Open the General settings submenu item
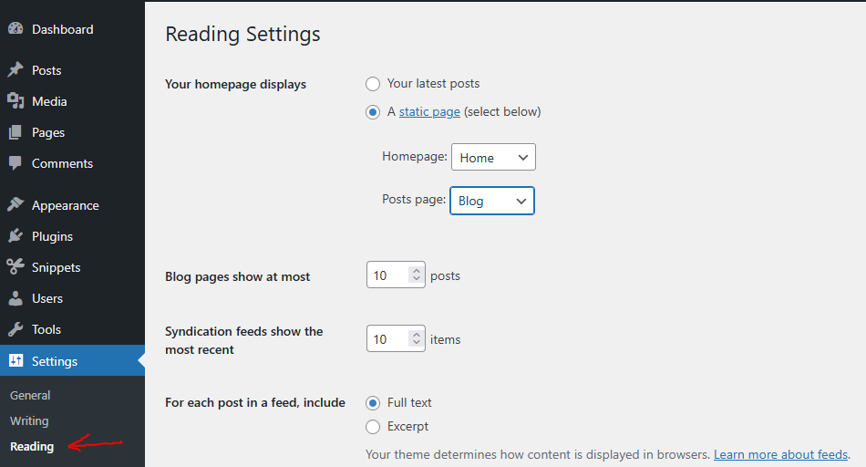The width and height of the screenshot is (866, 467). coord(30,396)
